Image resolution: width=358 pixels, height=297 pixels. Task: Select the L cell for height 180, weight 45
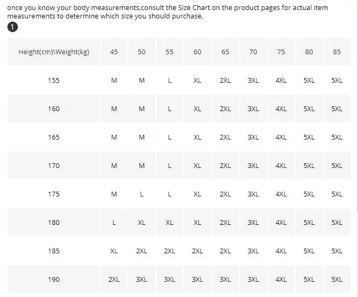point(114,223)
